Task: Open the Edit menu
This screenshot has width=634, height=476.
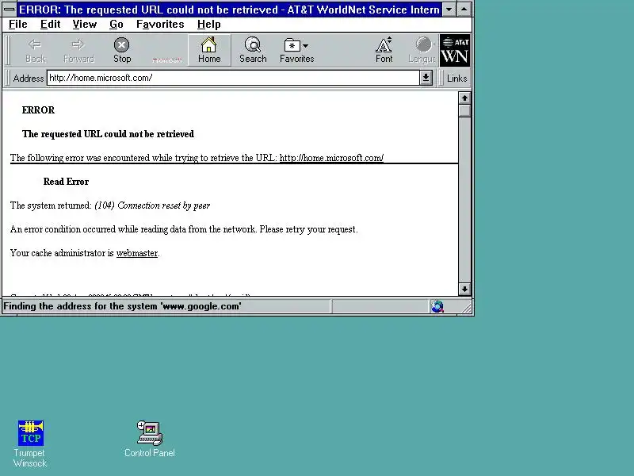Action: [x=51, y=25]
